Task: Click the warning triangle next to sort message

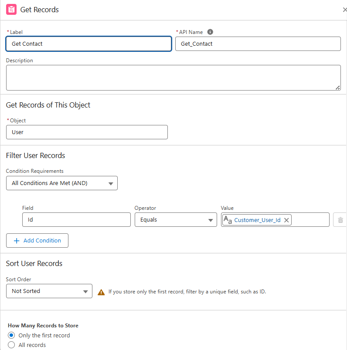Action: point(101,291)
